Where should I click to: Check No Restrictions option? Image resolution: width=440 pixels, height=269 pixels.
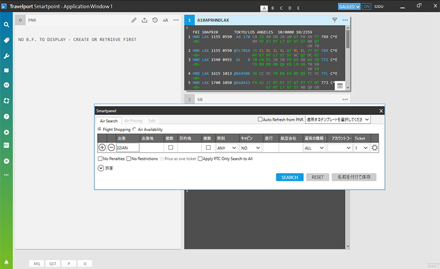click(x=129, y=158)
